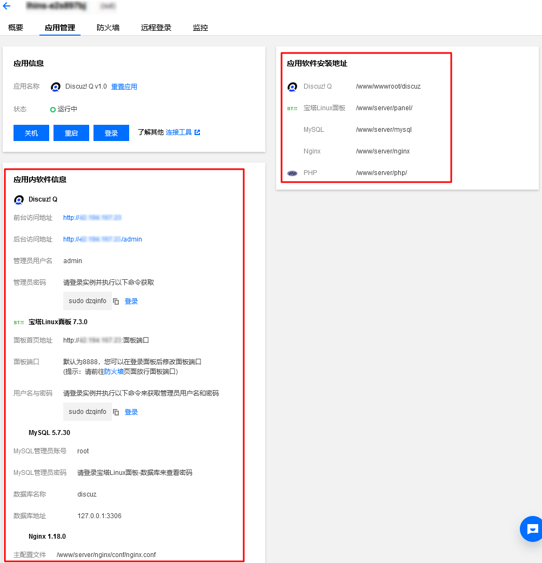Click path /www/server/mysql
The height and width of the screenshot is (563, 542).
384,130
